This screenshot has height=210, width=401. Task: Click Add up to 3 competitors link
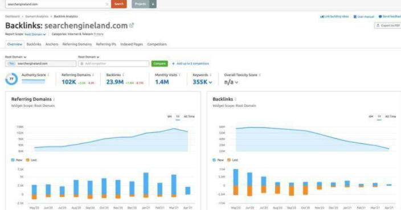click(x=190, y=64)
